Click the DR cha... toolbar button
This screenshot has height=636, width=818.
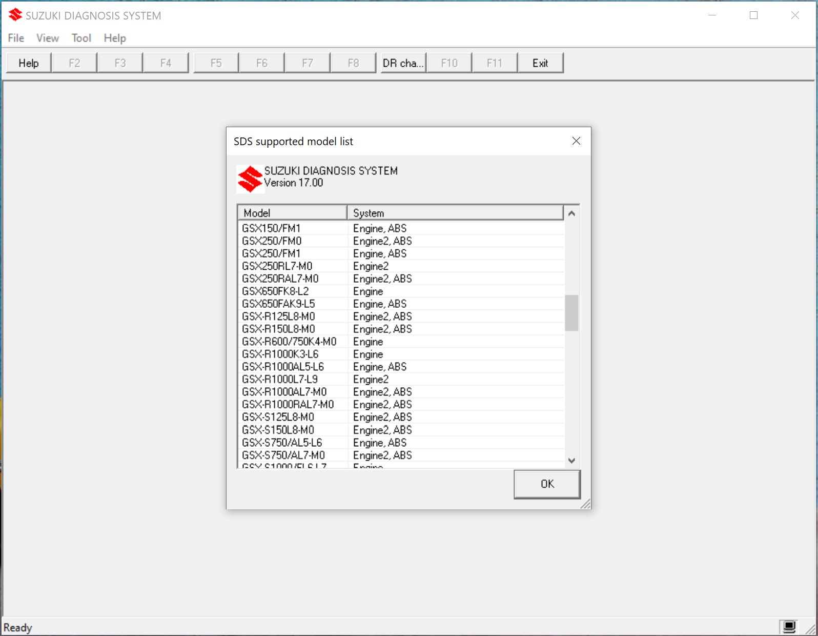click(403, 63)
